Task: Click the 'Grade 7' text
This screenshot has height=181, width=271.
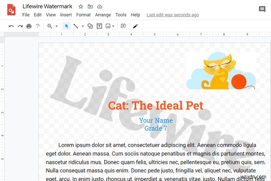Action: (156, 128)
